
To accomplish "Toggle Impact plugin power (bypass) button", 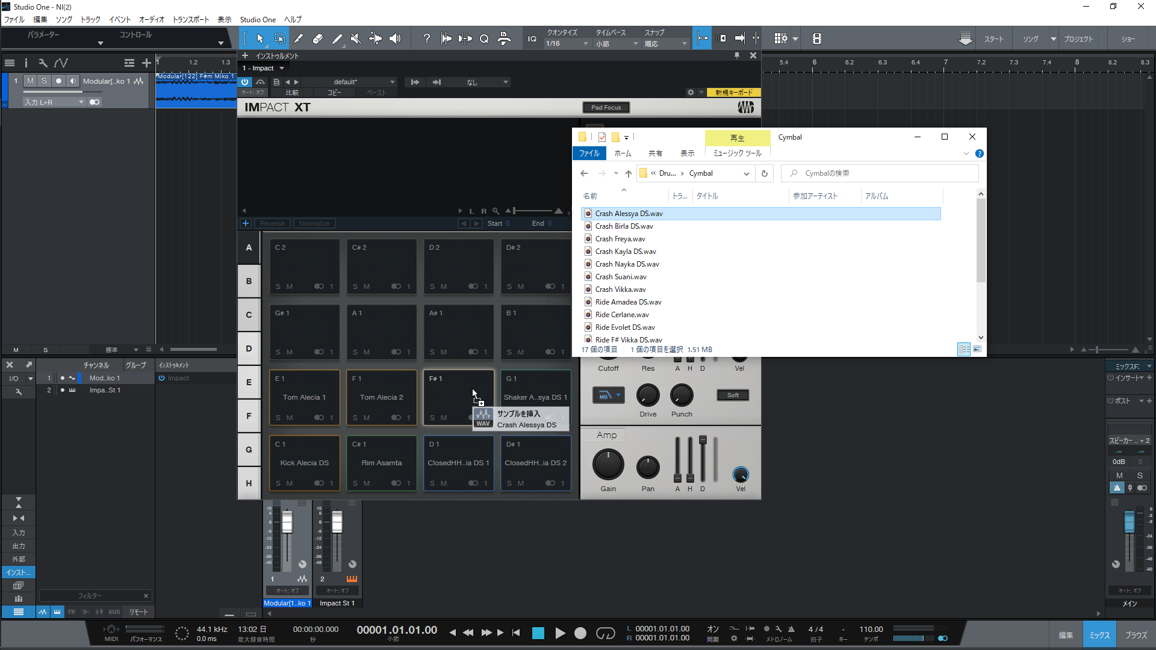I will point(245,82).
